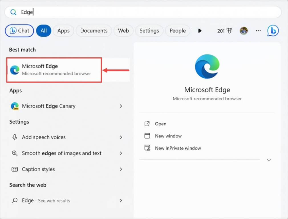Switch to the People filter

pos(178,31)
